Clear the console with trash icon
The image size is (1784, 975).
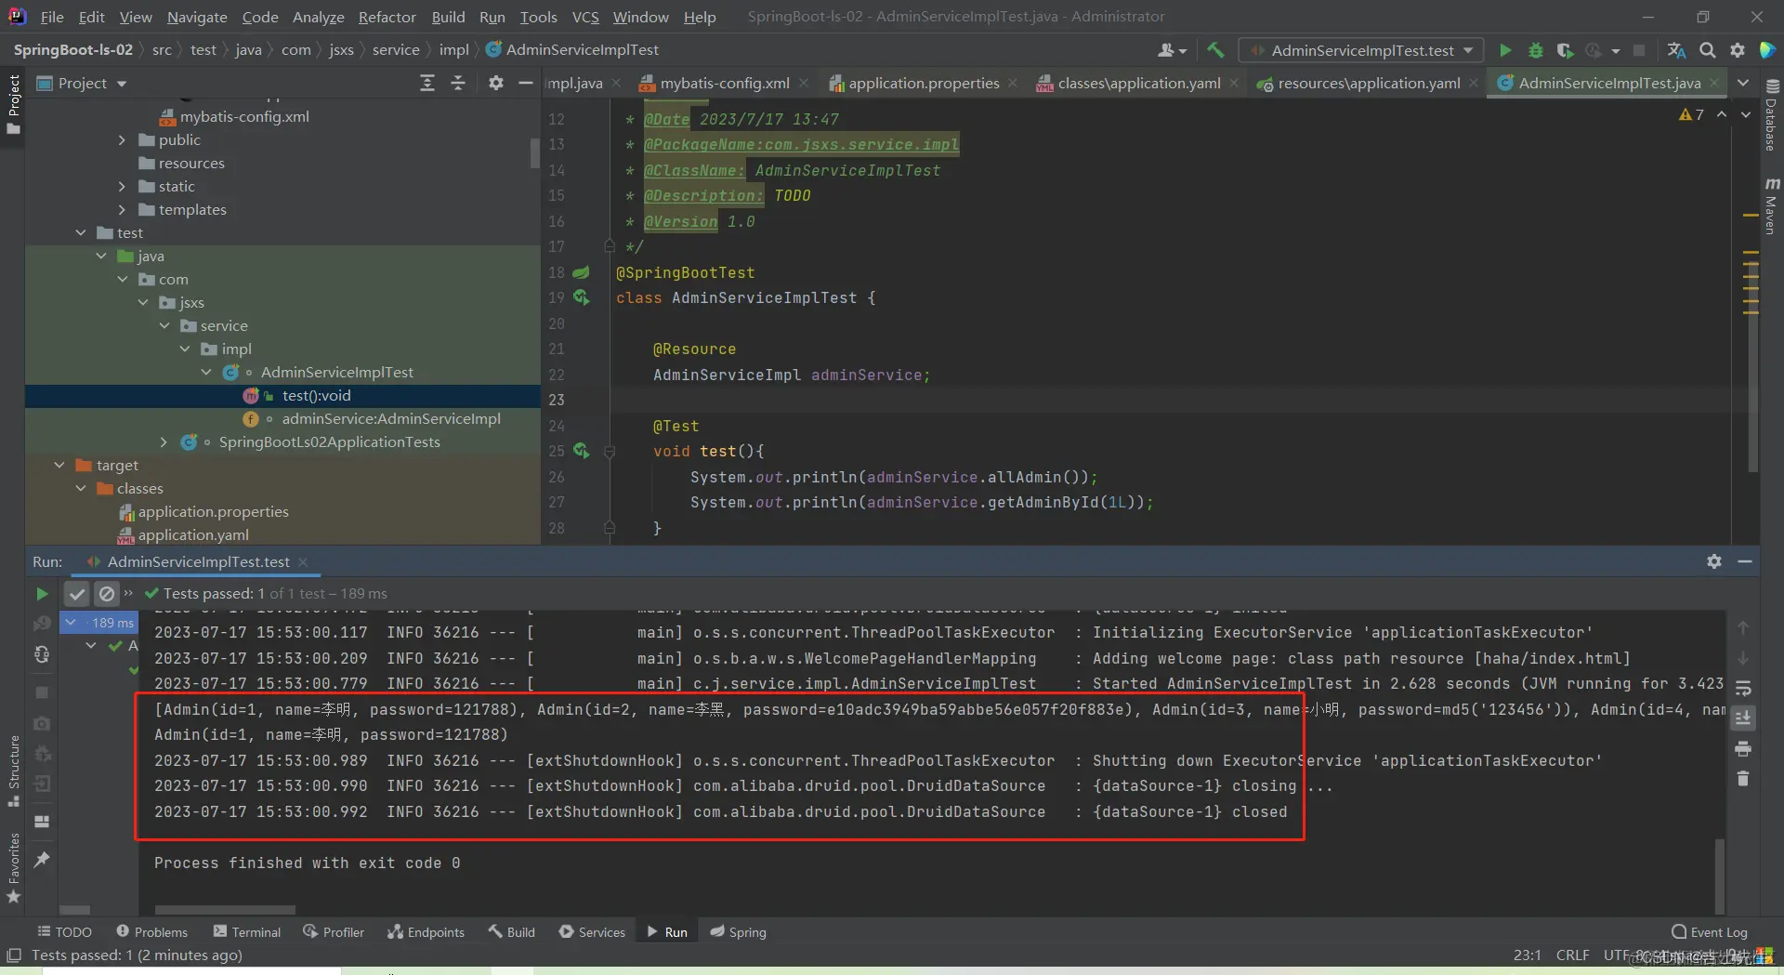(1743, 779)
